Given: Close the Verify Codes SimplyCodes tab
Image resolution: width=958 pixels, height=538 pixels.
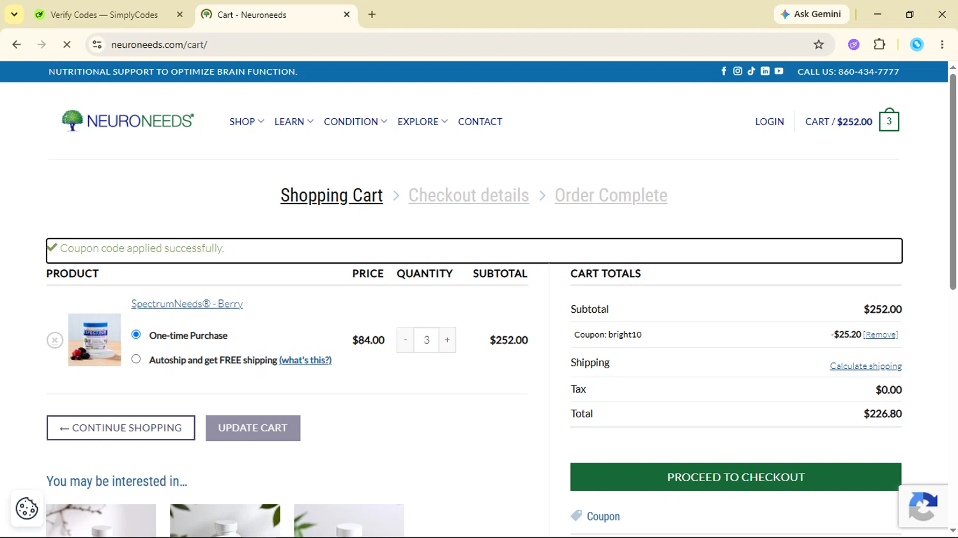Looking at the screenshot, I should [x=179, y=14].
